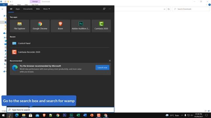
Task: Open Camtasia from the taskbar
Action: click(99, 115)
